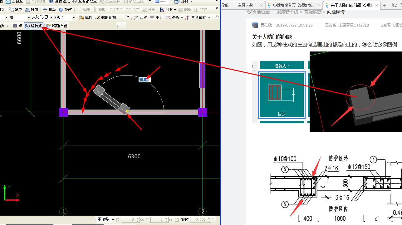402x225 pixels.
Task: Close the 答疑解惑首页 browser tab
Action: [319, 5]
